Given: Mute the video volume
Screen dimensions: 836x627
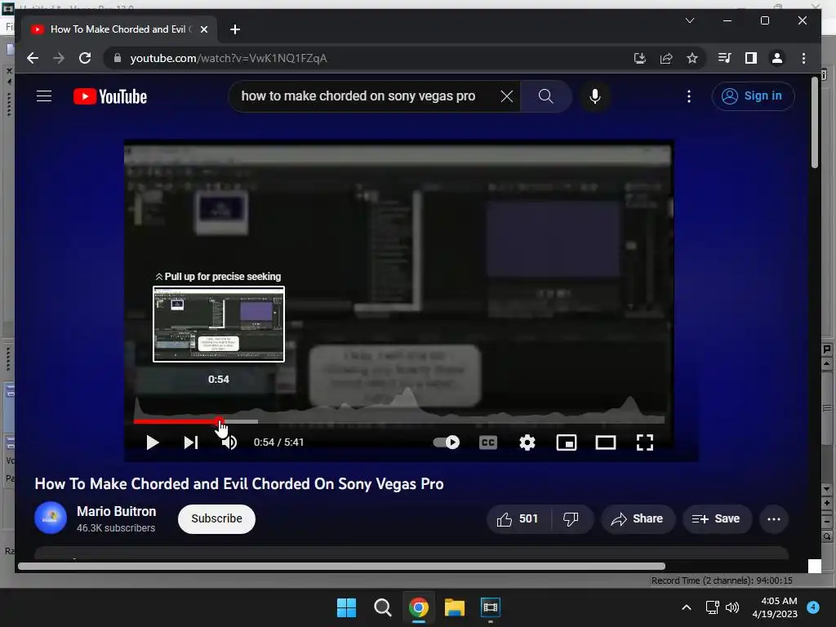Looking at the screenshot, I should point(229,442).
